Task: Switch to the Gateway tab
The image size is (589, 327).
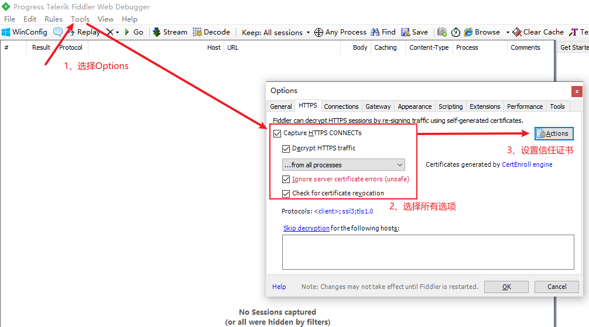Action: 378,106
